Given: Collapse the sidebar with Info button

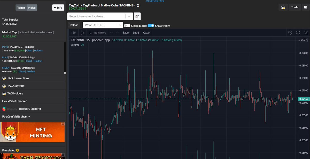Looking at the screenshot, I should click(x=58, y=8).
